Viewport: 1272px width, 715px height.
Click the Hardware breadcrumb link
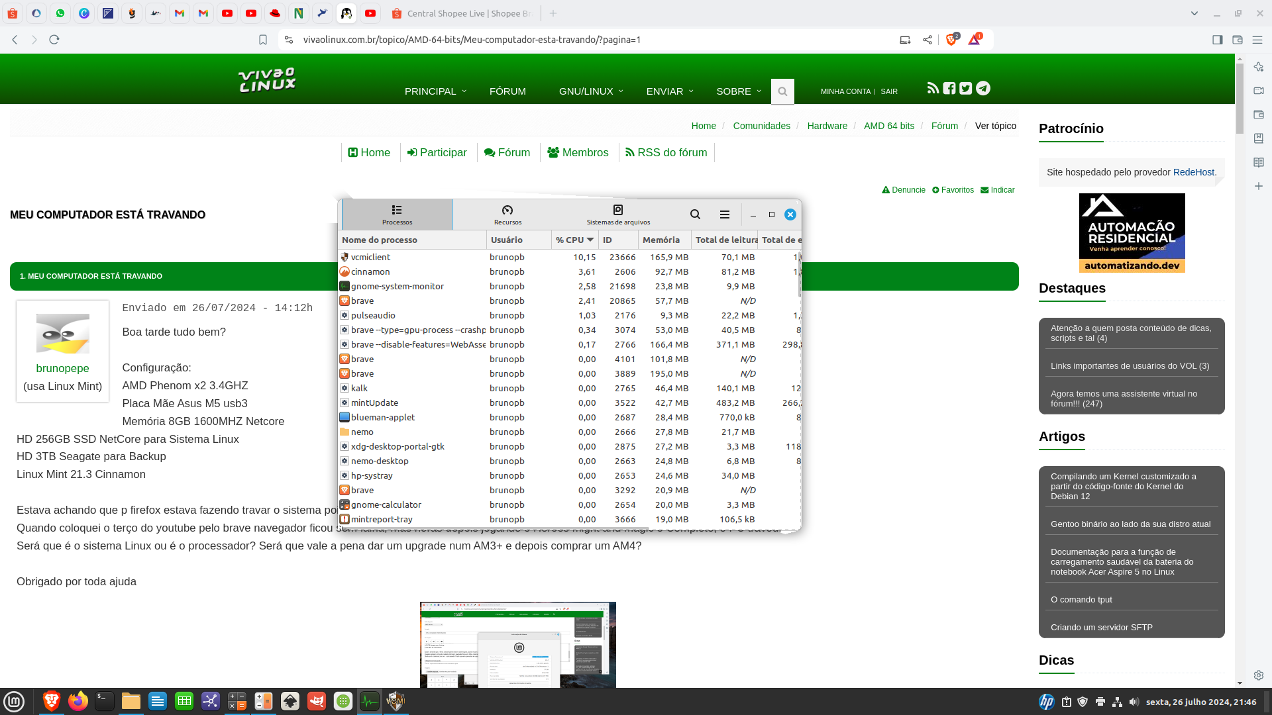pos(827,126)
